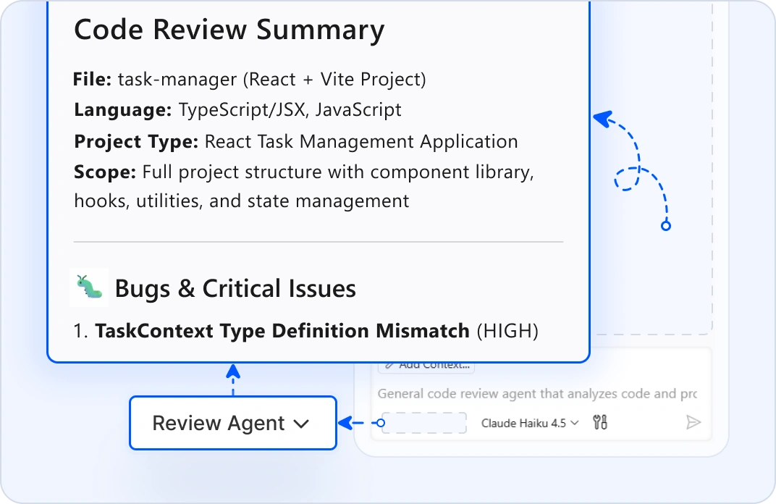Screen dimensions: 776x504
Task: Click the bug emoji icon
Action: (89, 287)
